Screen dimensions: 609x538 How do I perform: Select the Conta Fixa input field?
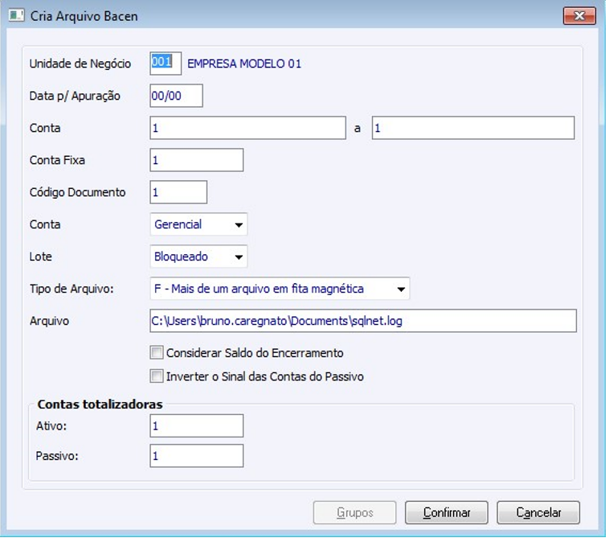[197, 160]
